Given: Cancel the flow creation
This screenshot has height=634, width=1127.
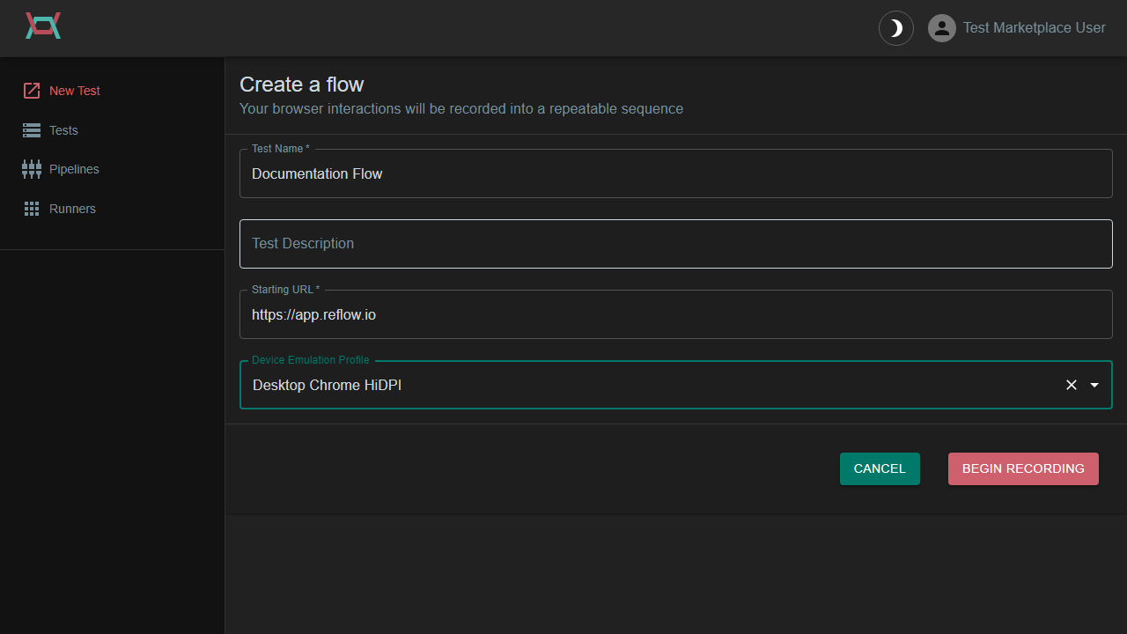Looking at the screenshot, I should click(x=880, y=468).
